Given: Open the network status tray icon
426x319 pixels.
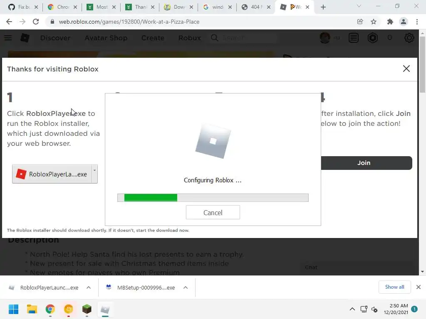Looking at the screenshot, I should 364,309.
